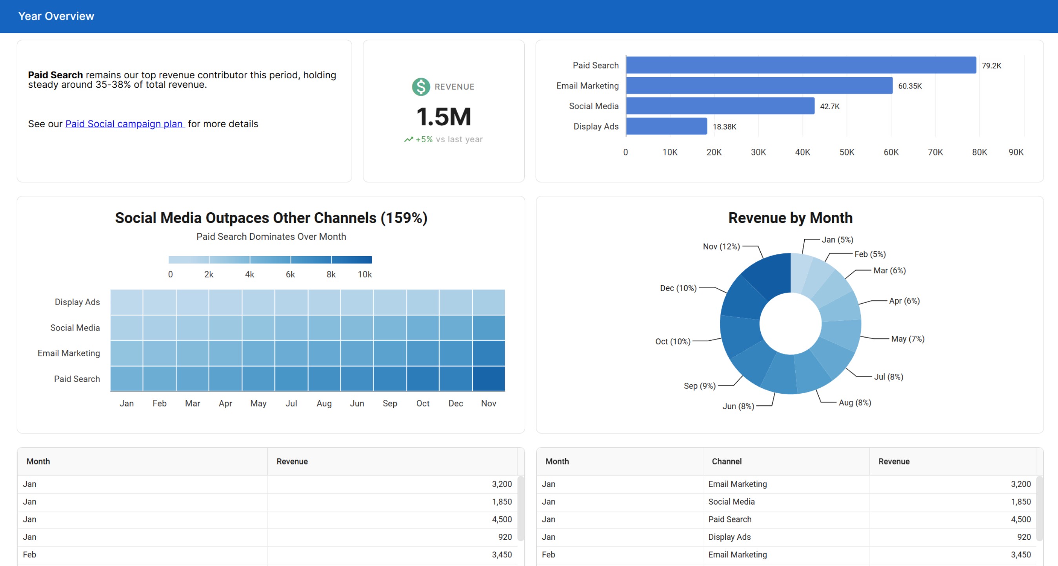This screenshot has width=1058, height=566.
Task: Click the Feb row in left table
Action: (267, 555)
